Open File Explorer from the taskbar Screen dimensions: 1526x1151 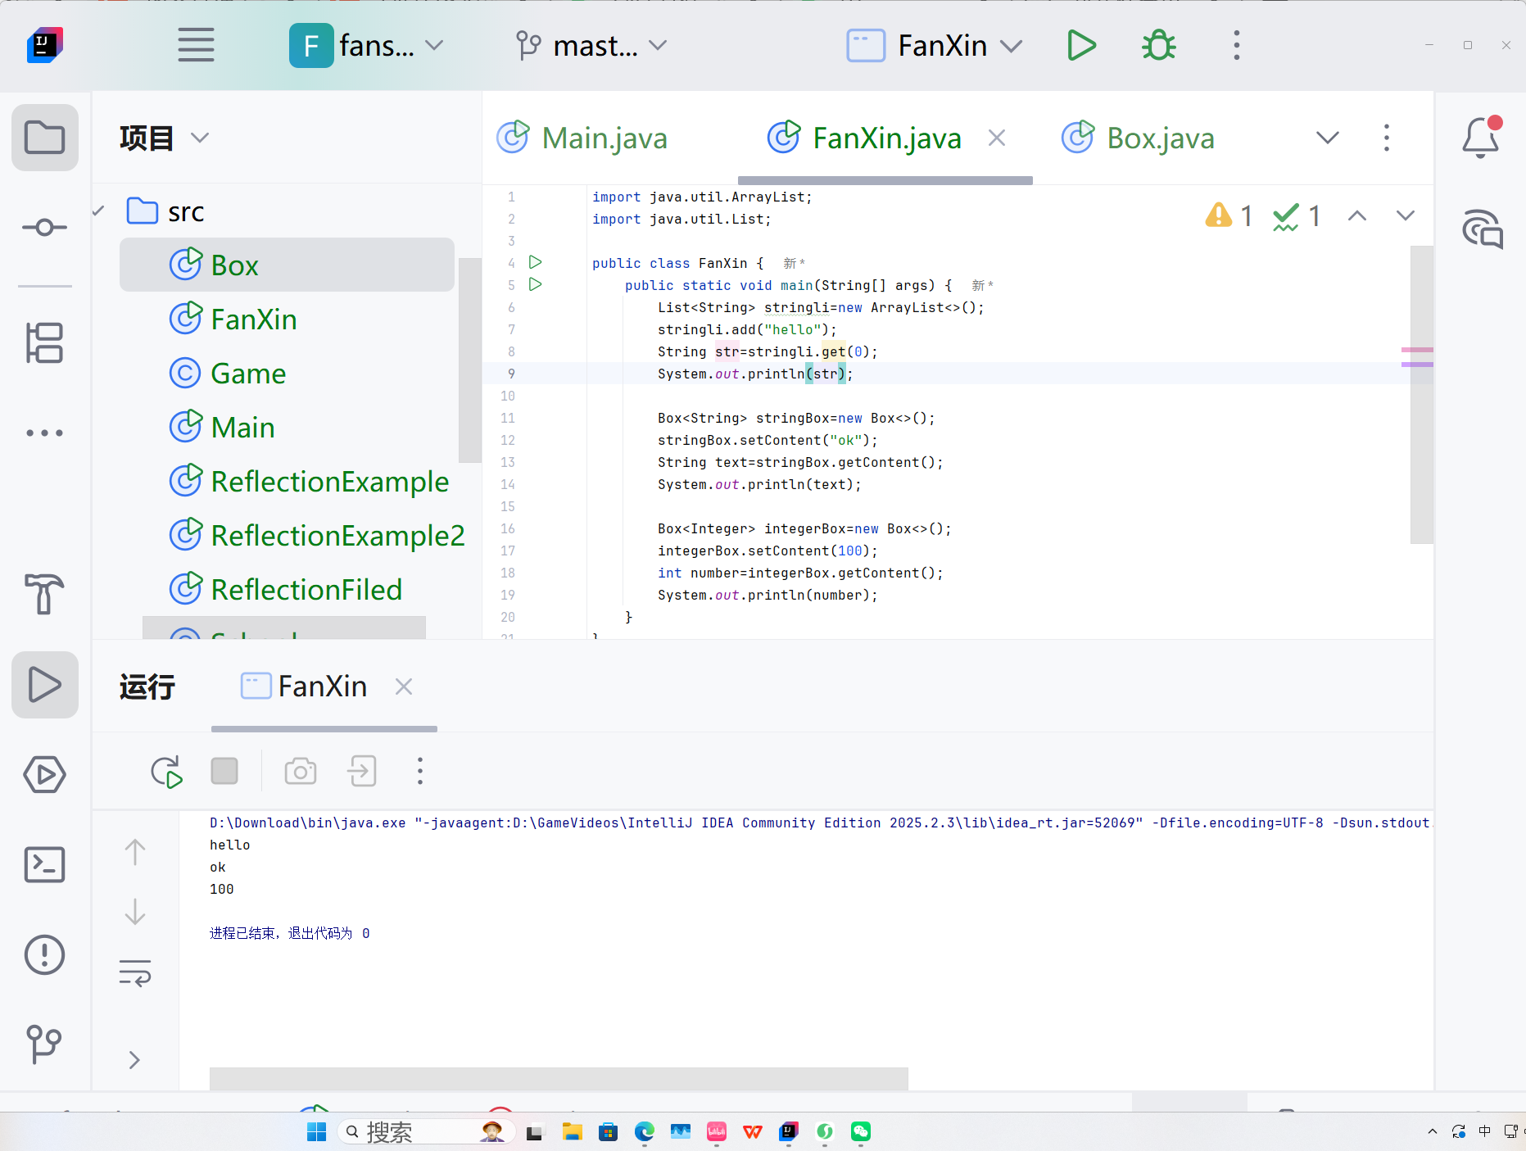pyautogui.click(x=572, y=1132)
